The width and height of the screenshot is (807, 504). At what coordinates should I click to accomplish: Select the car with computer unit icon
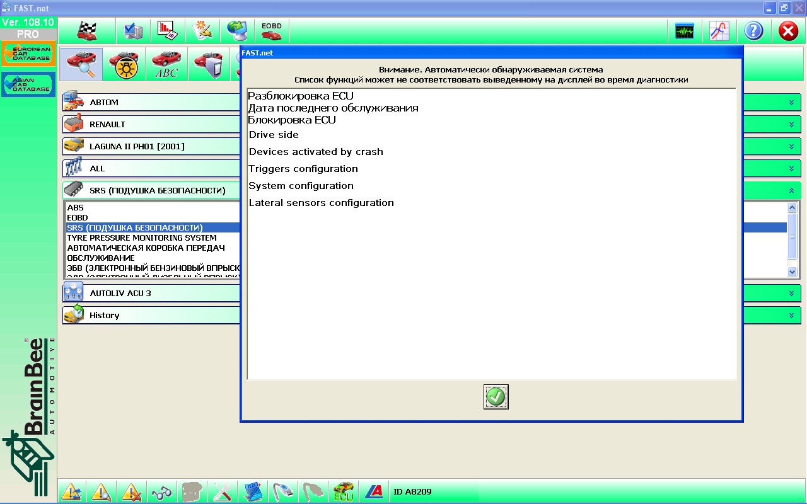tap(209, 64)
